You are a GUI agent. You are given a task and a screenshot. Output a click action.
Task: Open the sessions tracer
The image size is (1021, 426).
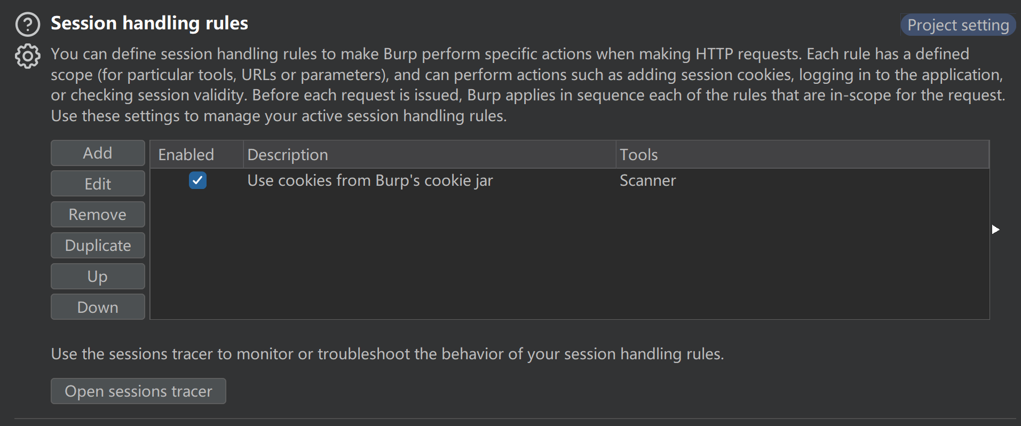click(138, 391)
